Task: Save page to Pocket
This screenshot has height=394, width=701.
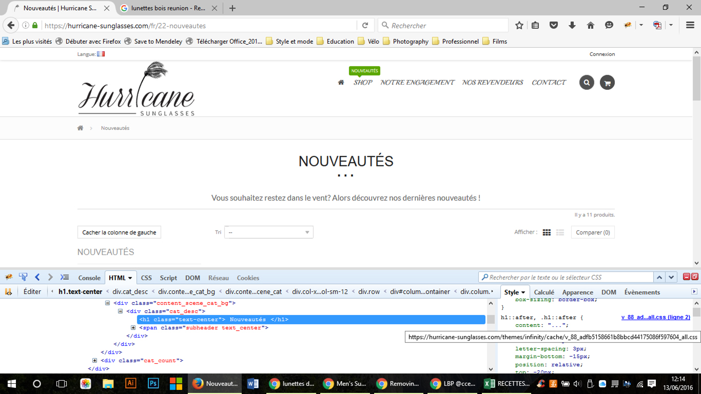Action: [553, 25]
